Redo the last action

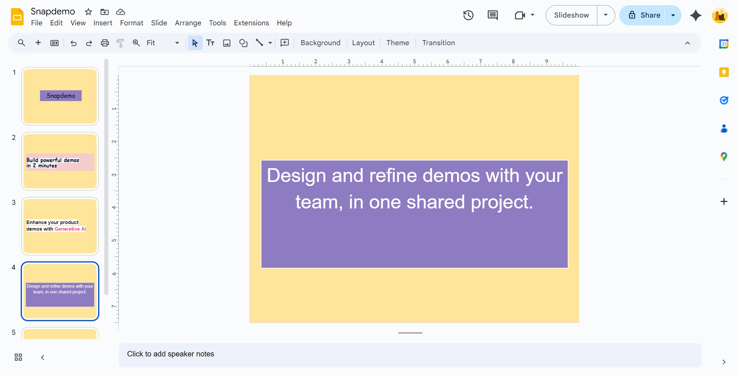89,43
